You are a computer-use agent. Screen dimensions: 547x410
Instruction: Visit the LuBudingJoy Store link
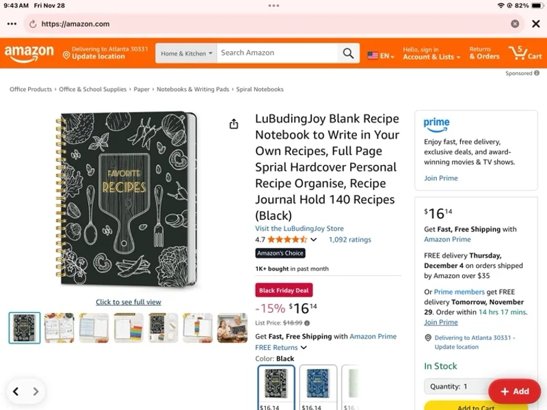[x=299, y=228]
